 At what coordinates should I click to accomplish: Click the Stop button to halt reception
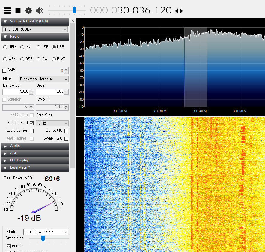click(x=18, y=10)
